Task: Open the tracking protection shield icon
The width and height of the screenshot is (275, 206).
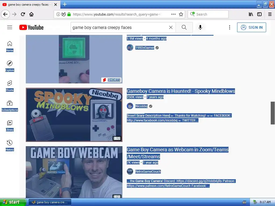Action: pyautogui.click(x=63, y=14)
